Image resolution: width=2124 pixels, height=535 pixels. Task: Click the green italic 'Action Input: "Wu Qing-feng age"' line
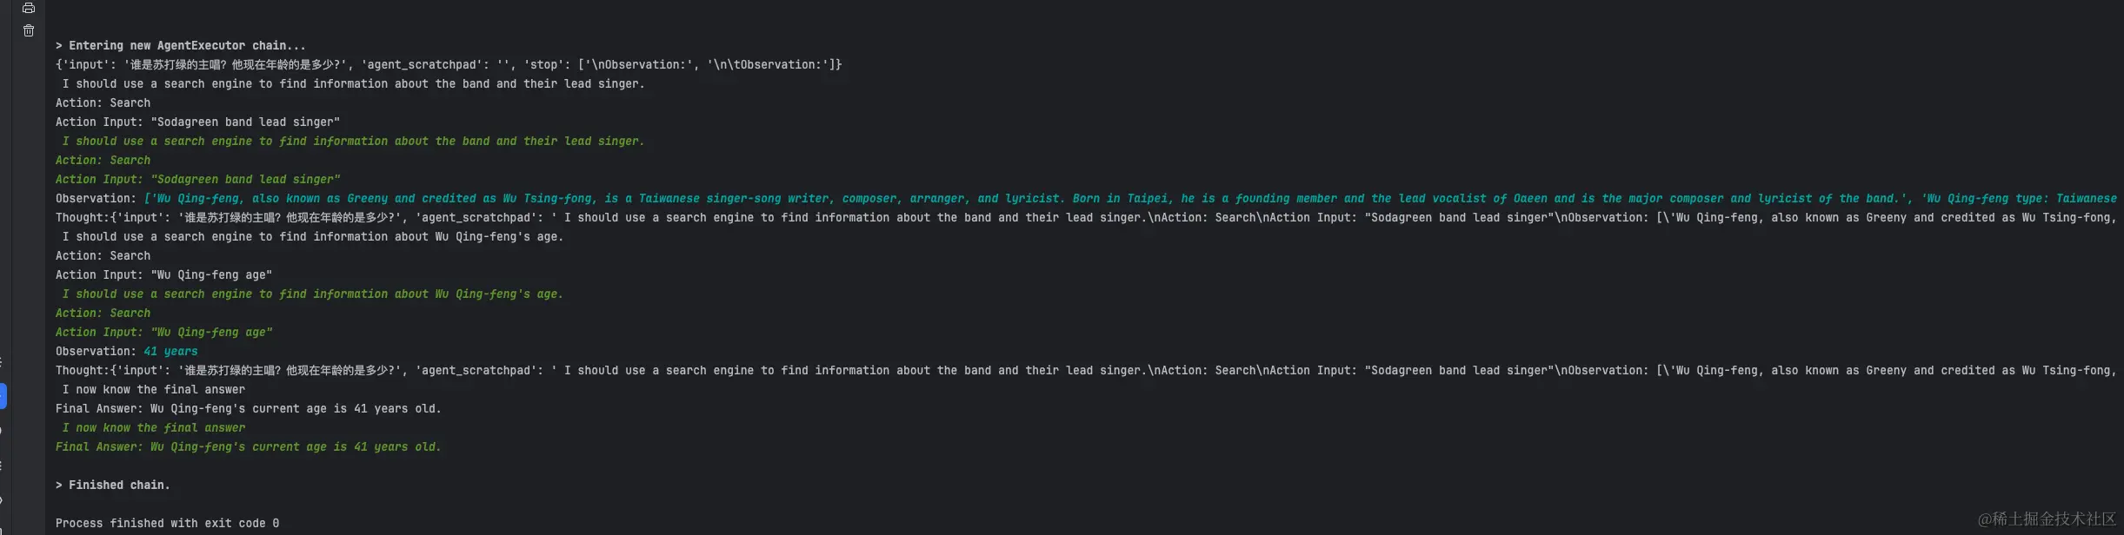point(164,332)
